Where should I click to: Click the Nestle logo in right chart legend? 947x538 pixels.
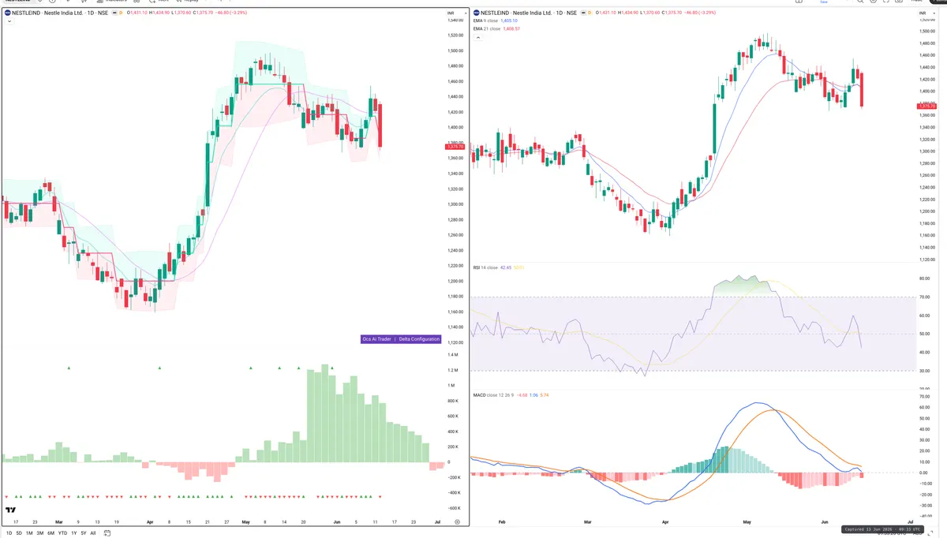pos(477,13)
